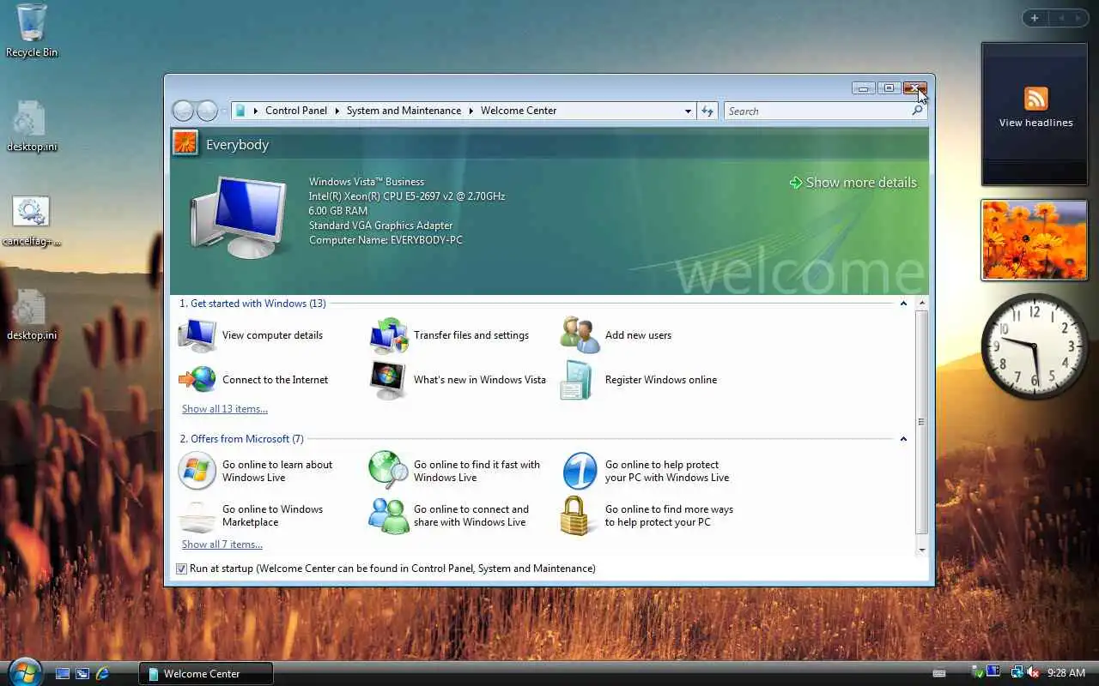Collapse the Get started with Windows section

coord(903,304)
